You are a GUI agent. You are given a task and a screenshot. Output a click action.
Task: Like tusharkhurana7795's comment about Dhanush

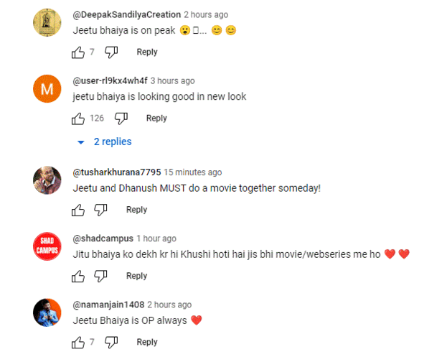78,210
